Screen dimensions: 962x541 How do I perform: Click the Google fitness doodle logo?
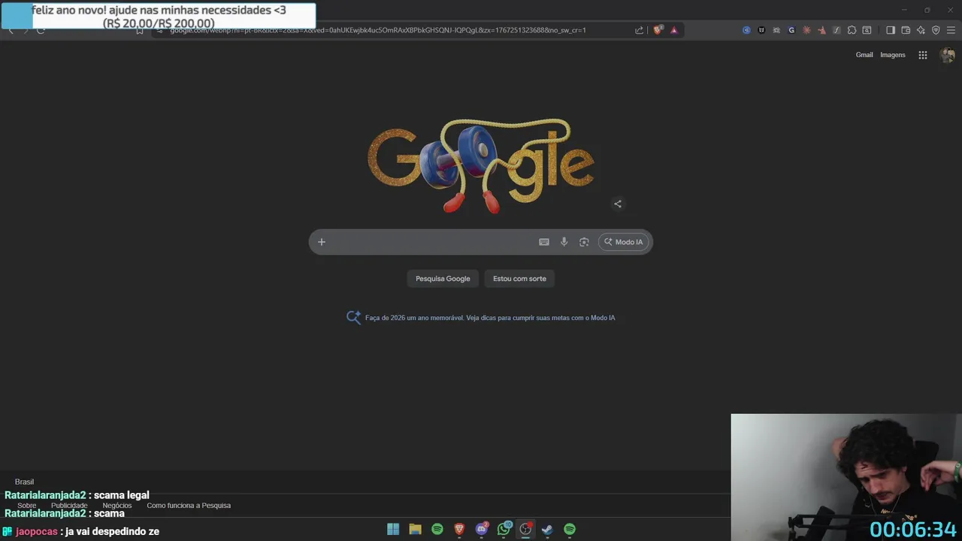coord(481,166)
